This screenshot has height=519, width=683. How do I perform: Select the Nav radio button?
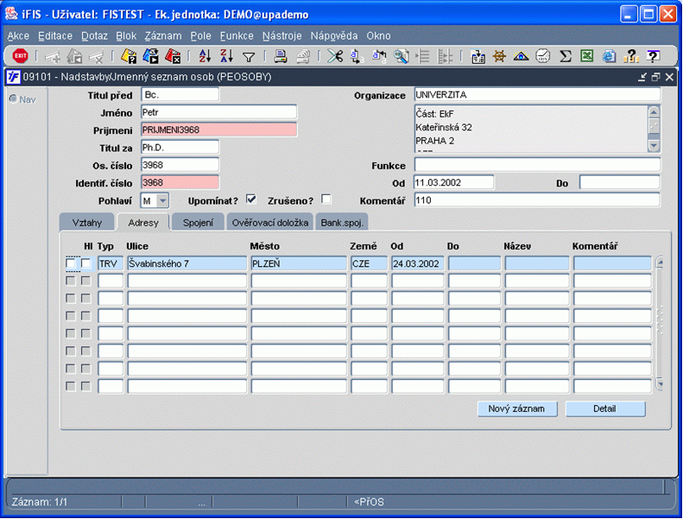[13, 99]
